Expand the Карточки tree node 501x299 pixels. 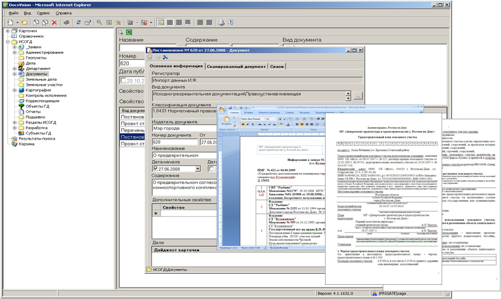click(x=8, y=31)
